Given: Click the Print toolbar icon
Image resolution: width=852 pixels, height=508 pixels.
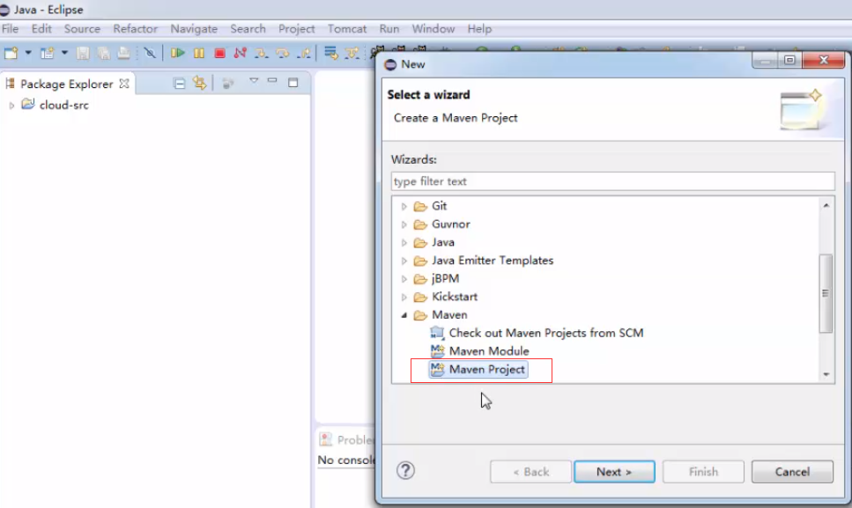Looking at the screenshot, I should pos(124,53).
